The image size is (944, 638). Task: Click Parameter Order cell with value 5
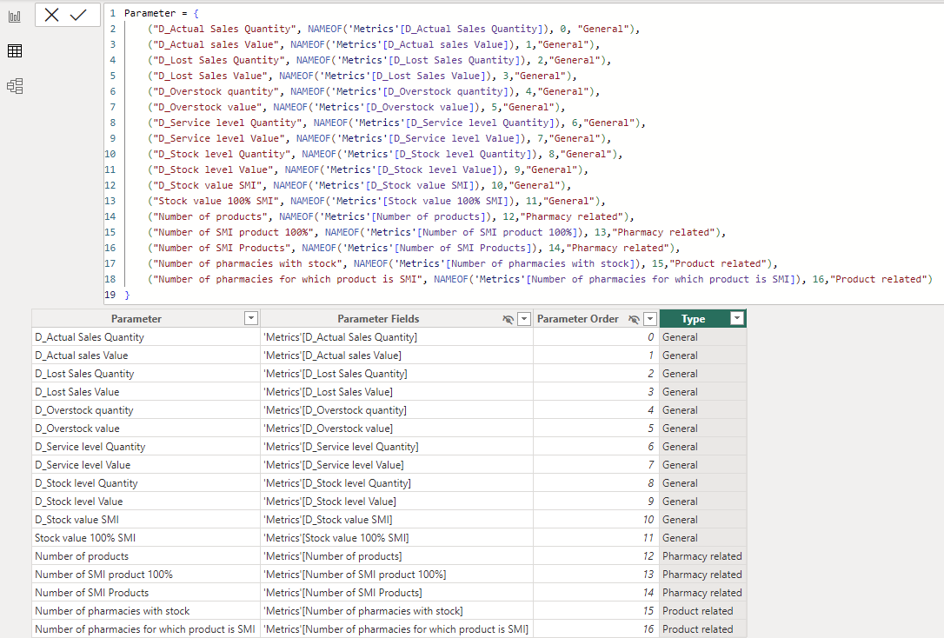(596, 429)
